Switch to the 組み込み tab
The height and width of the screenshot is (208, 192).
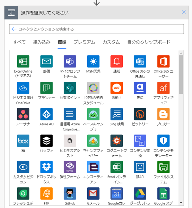coord(41,42)
